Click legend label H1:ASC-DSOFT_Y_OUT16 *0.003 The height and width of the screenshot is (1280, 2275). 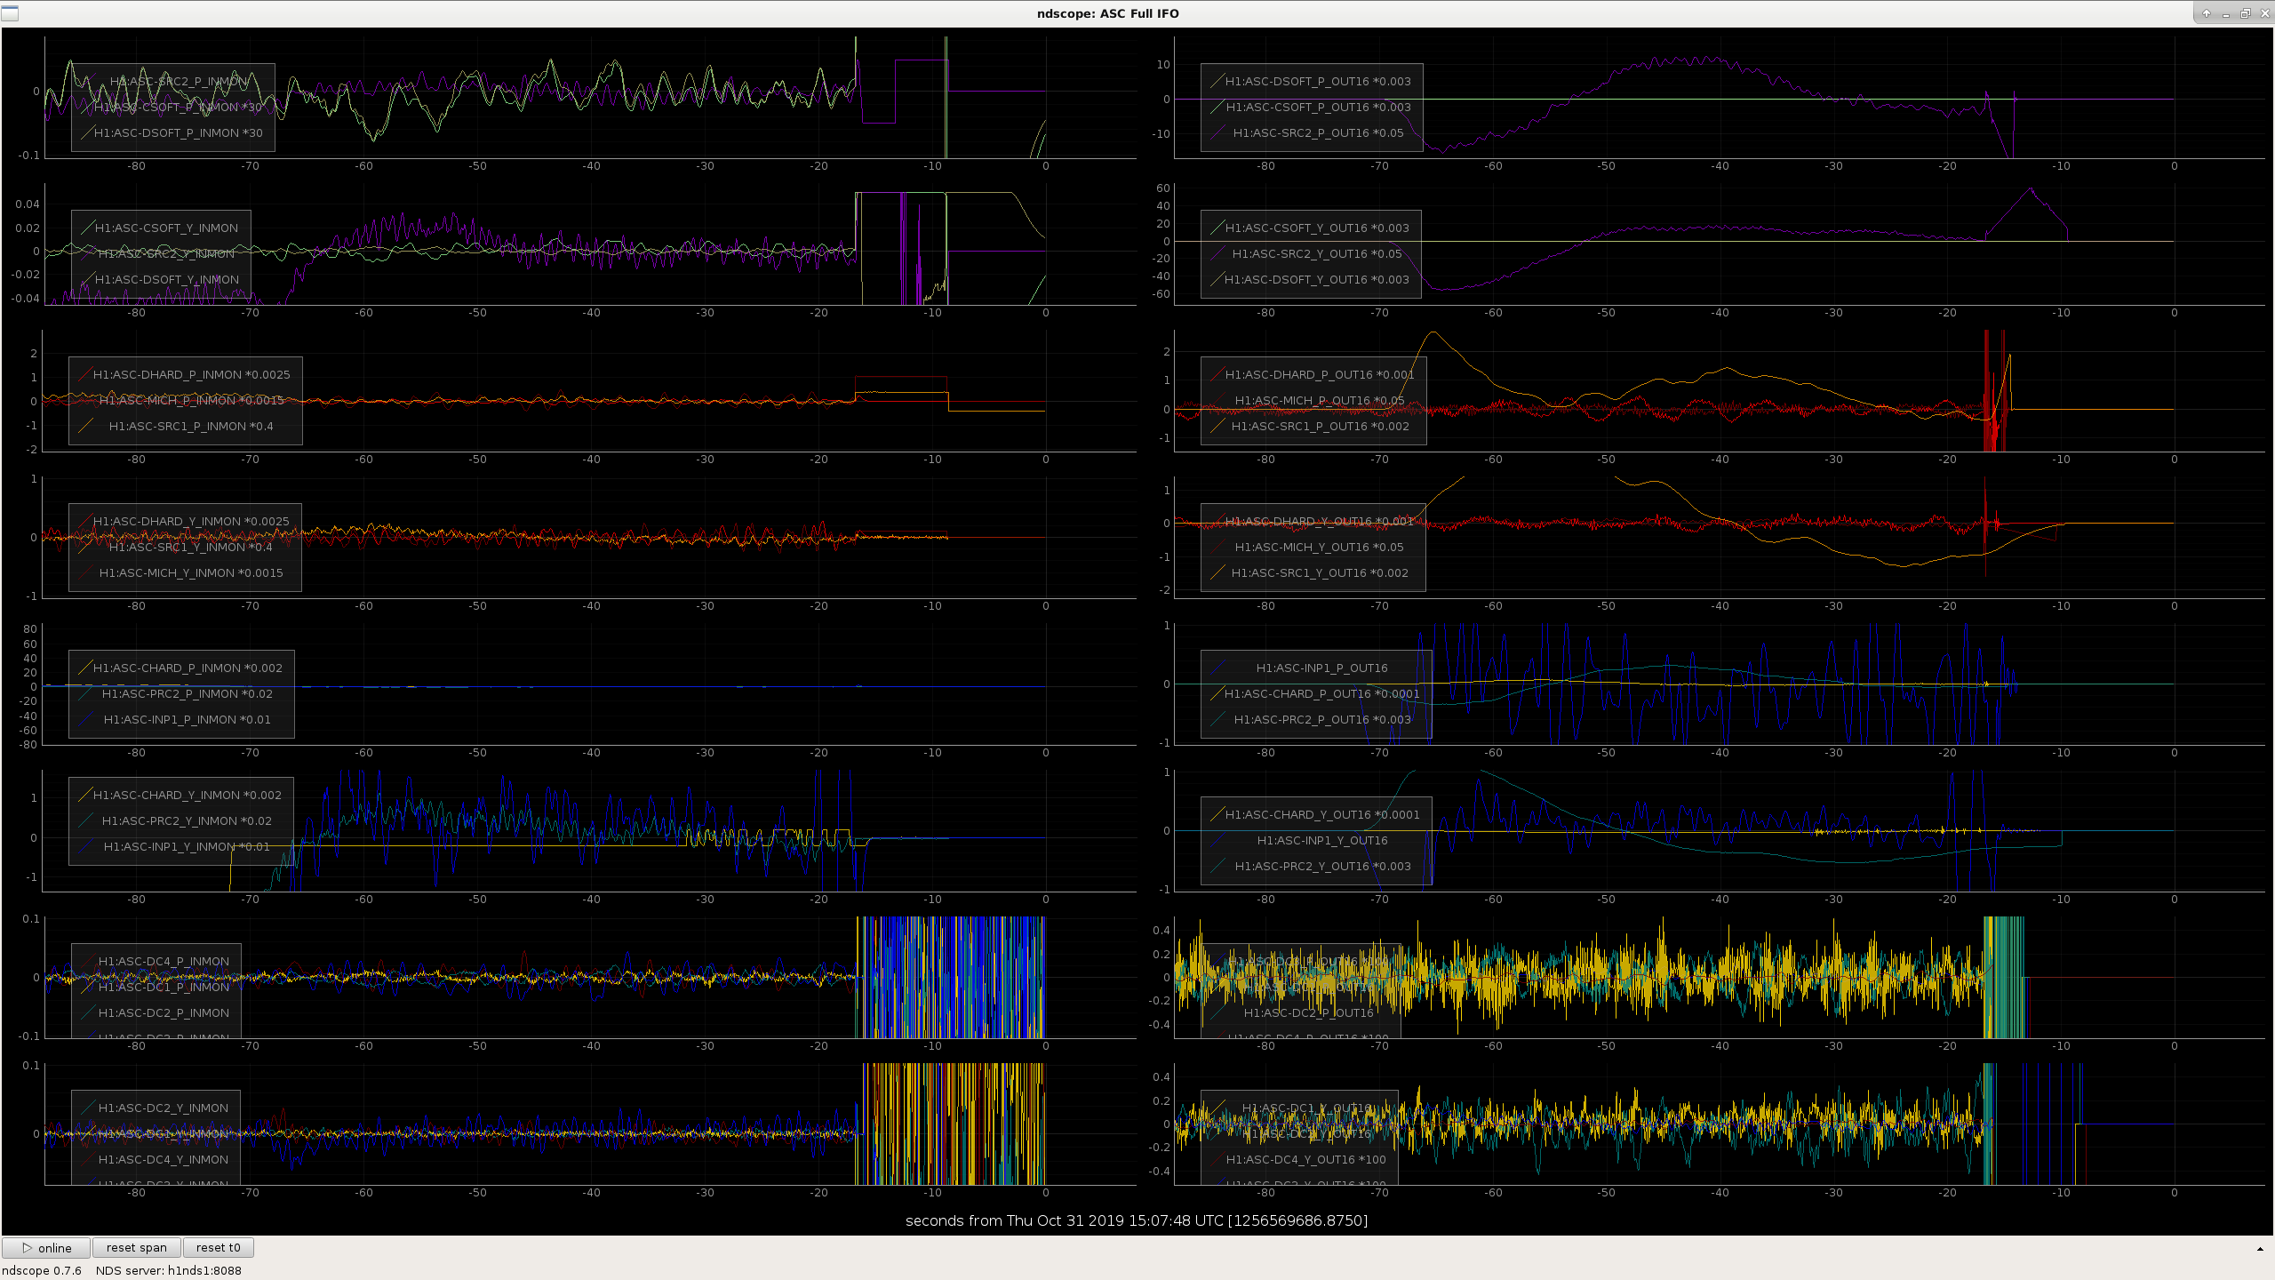pyautogui.click(x=1317, y=280)
